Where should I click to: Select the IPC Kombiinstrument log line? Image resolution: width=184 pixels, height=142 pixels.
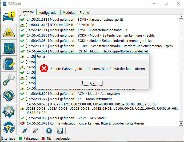tap(69, 99)
